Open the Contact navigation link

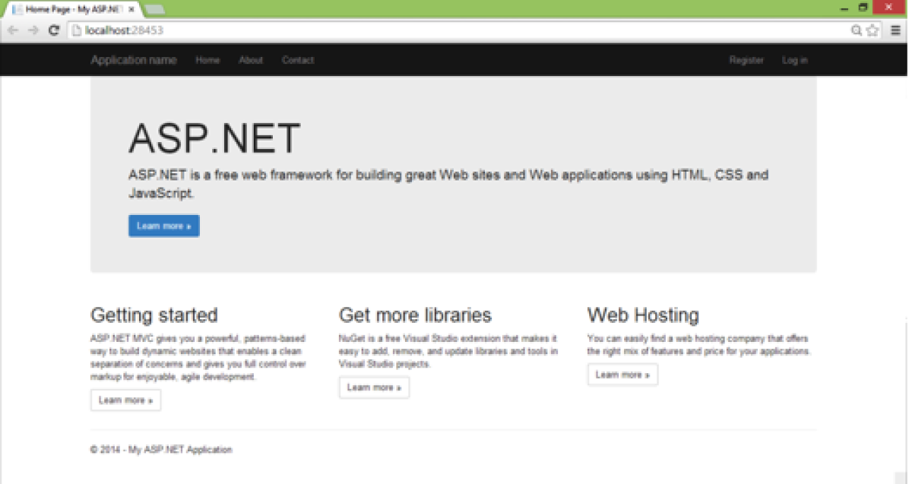click(x=298, y=60)
